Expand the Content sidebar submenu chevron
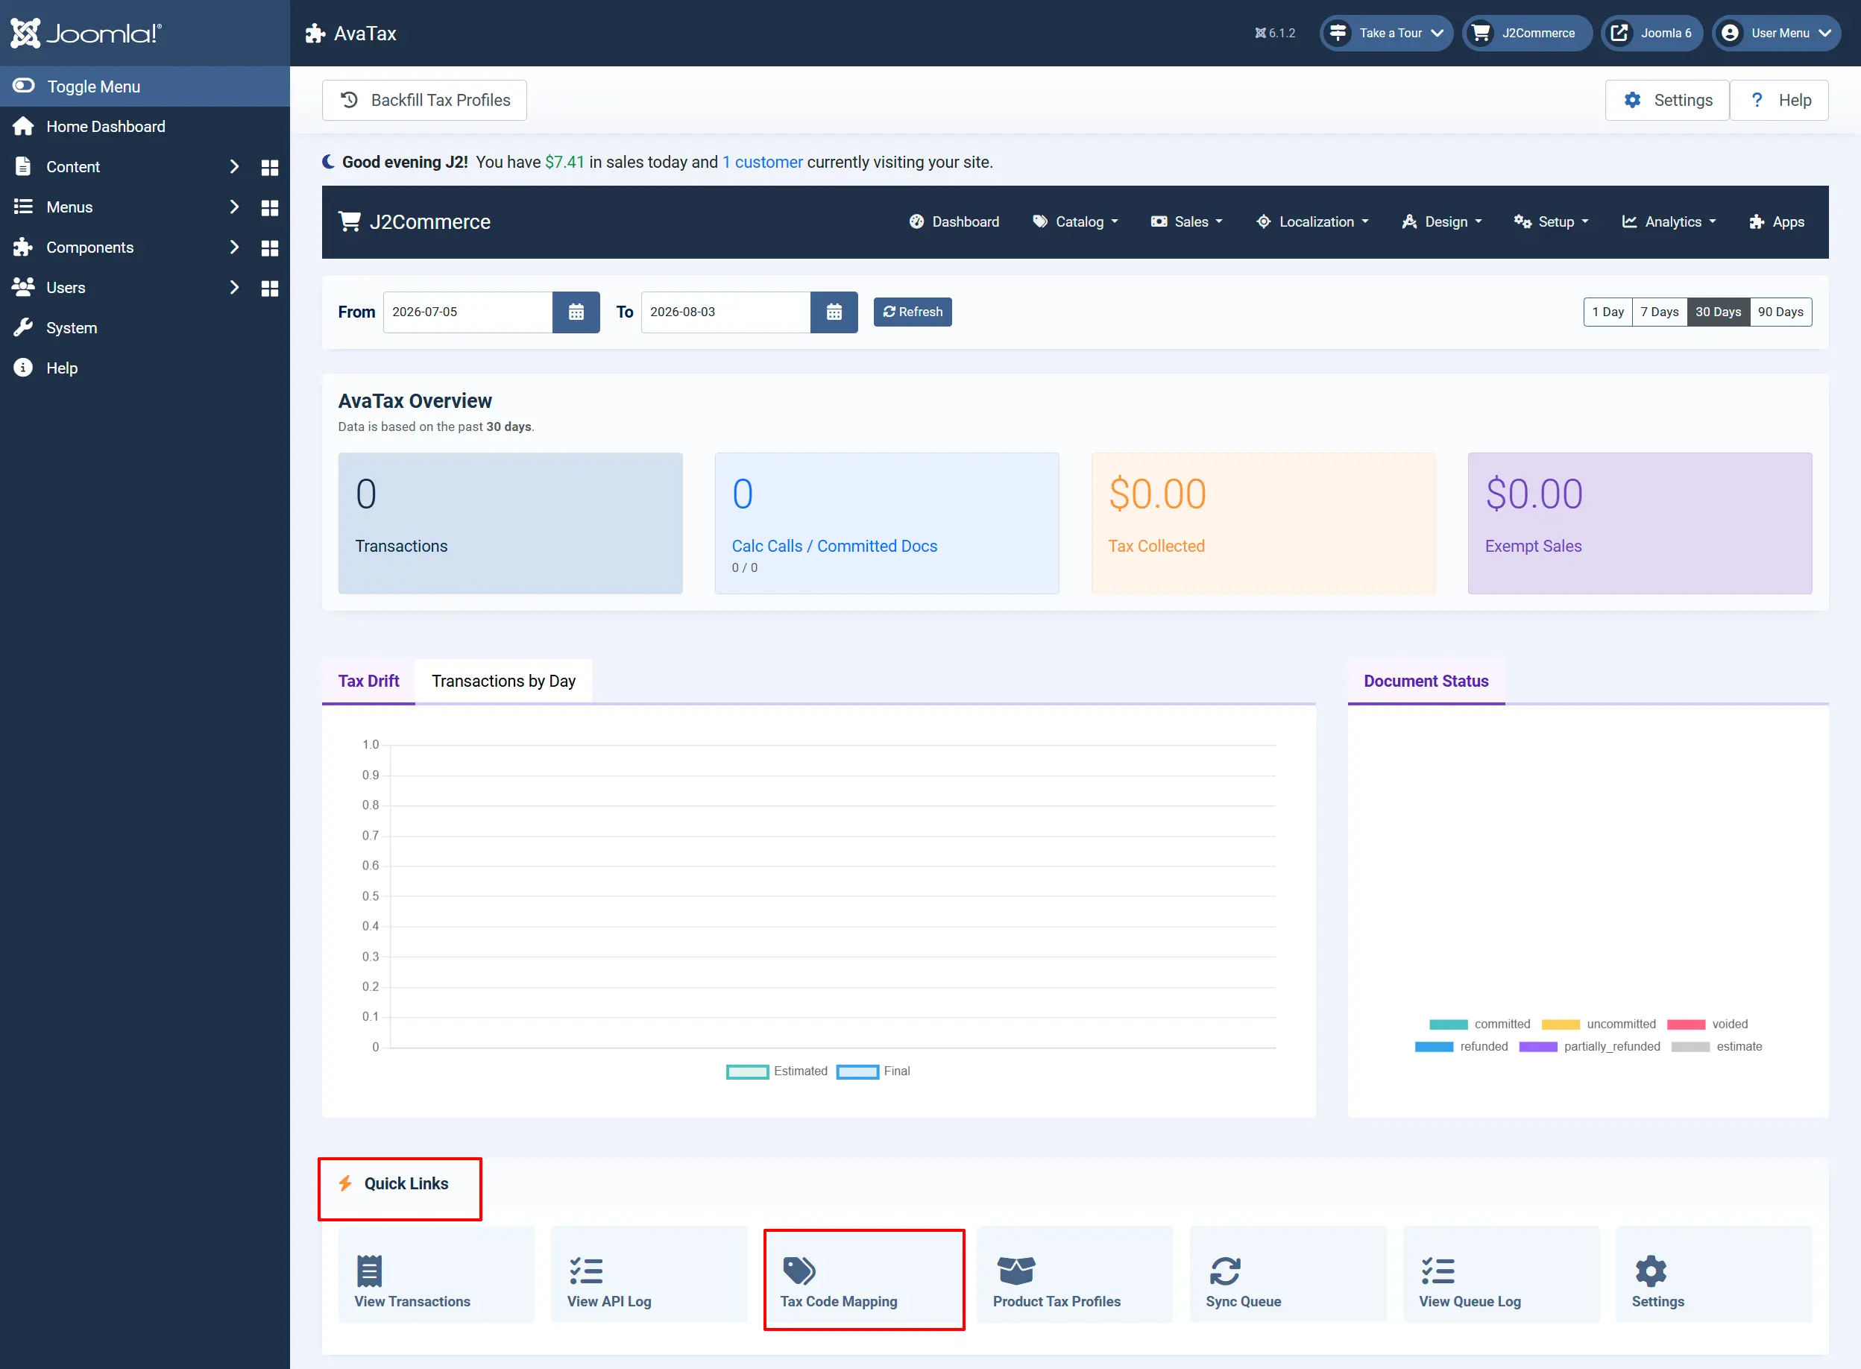 point(235,166)
